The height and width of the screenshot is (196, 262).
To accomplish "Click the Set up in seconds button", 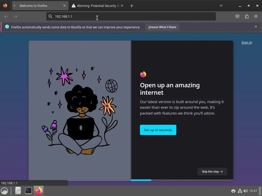I will coord(158,130).
